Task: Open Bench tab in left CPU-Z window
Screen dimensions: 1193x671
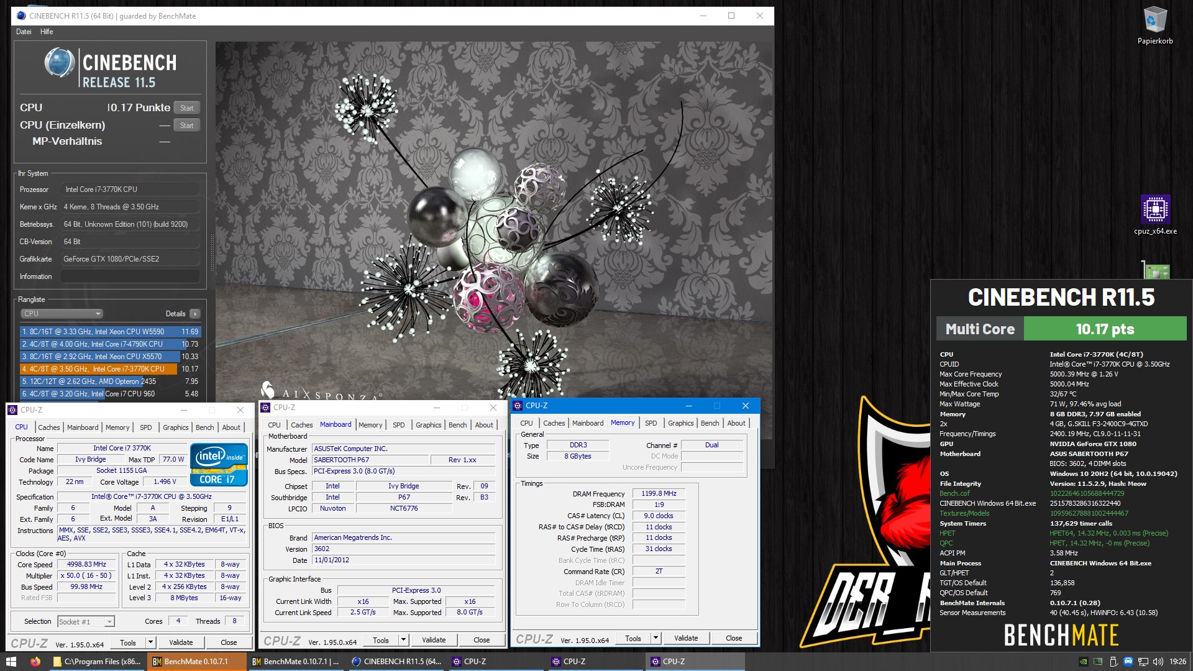Action: point(204,427)
